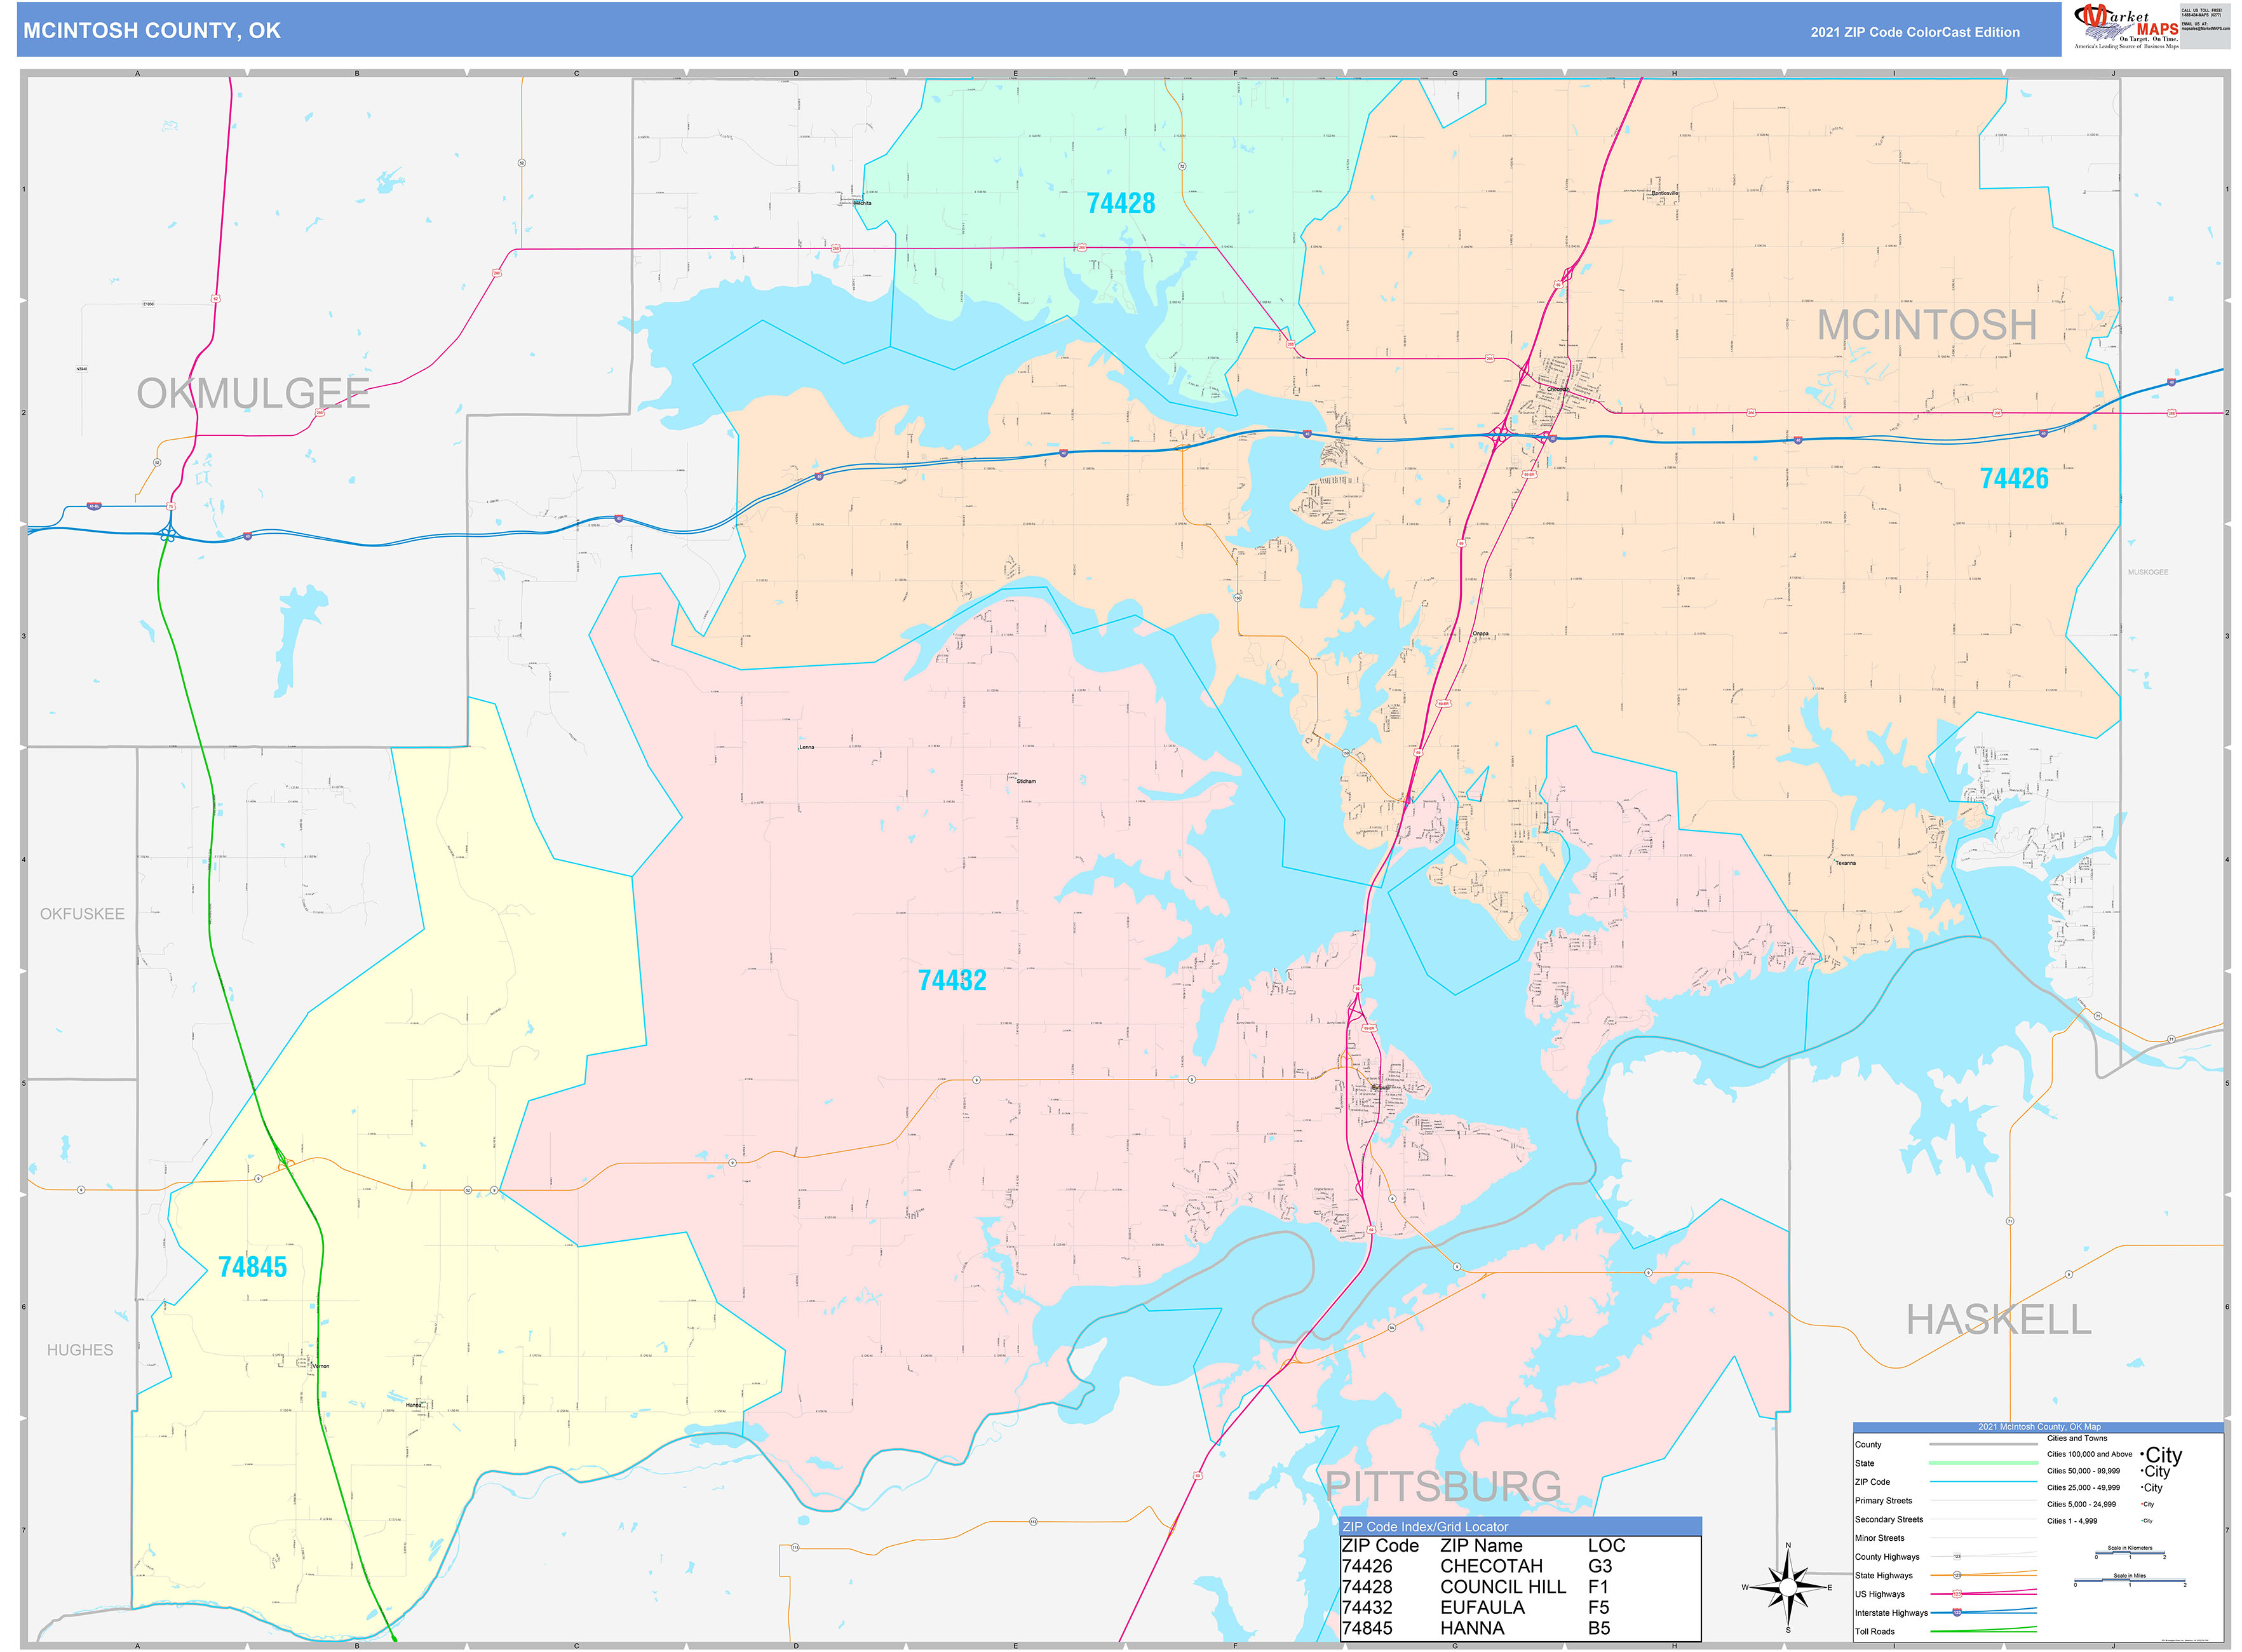Click the MCINTOSH county name label
2242x1652 pixels.
tap(1926, 325)
